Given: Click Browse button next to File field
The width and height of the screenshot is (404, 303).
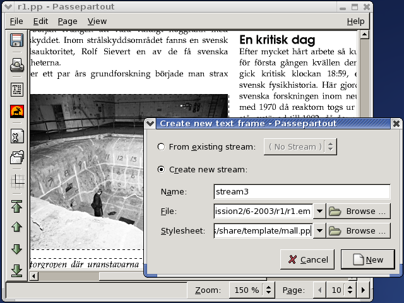Looking at the screenshot, I should [359, 211].
